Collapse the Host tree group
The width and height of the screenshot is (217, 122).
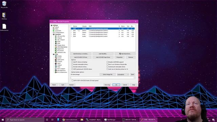coord(54,54)
